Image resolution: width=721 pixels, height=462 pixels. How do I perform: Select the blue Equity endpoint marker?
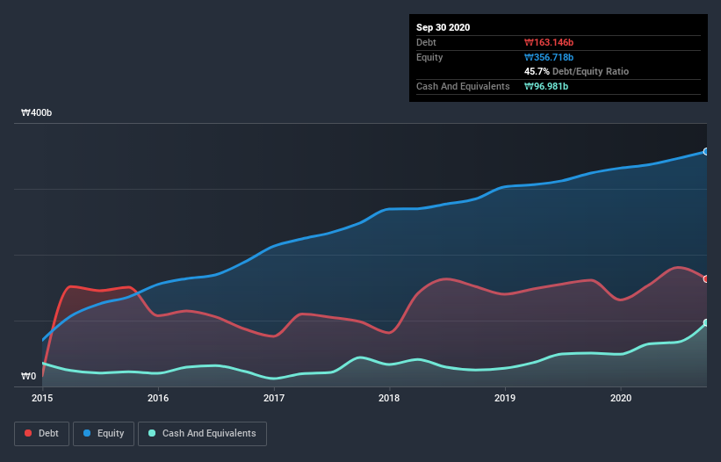click(706, 152)
